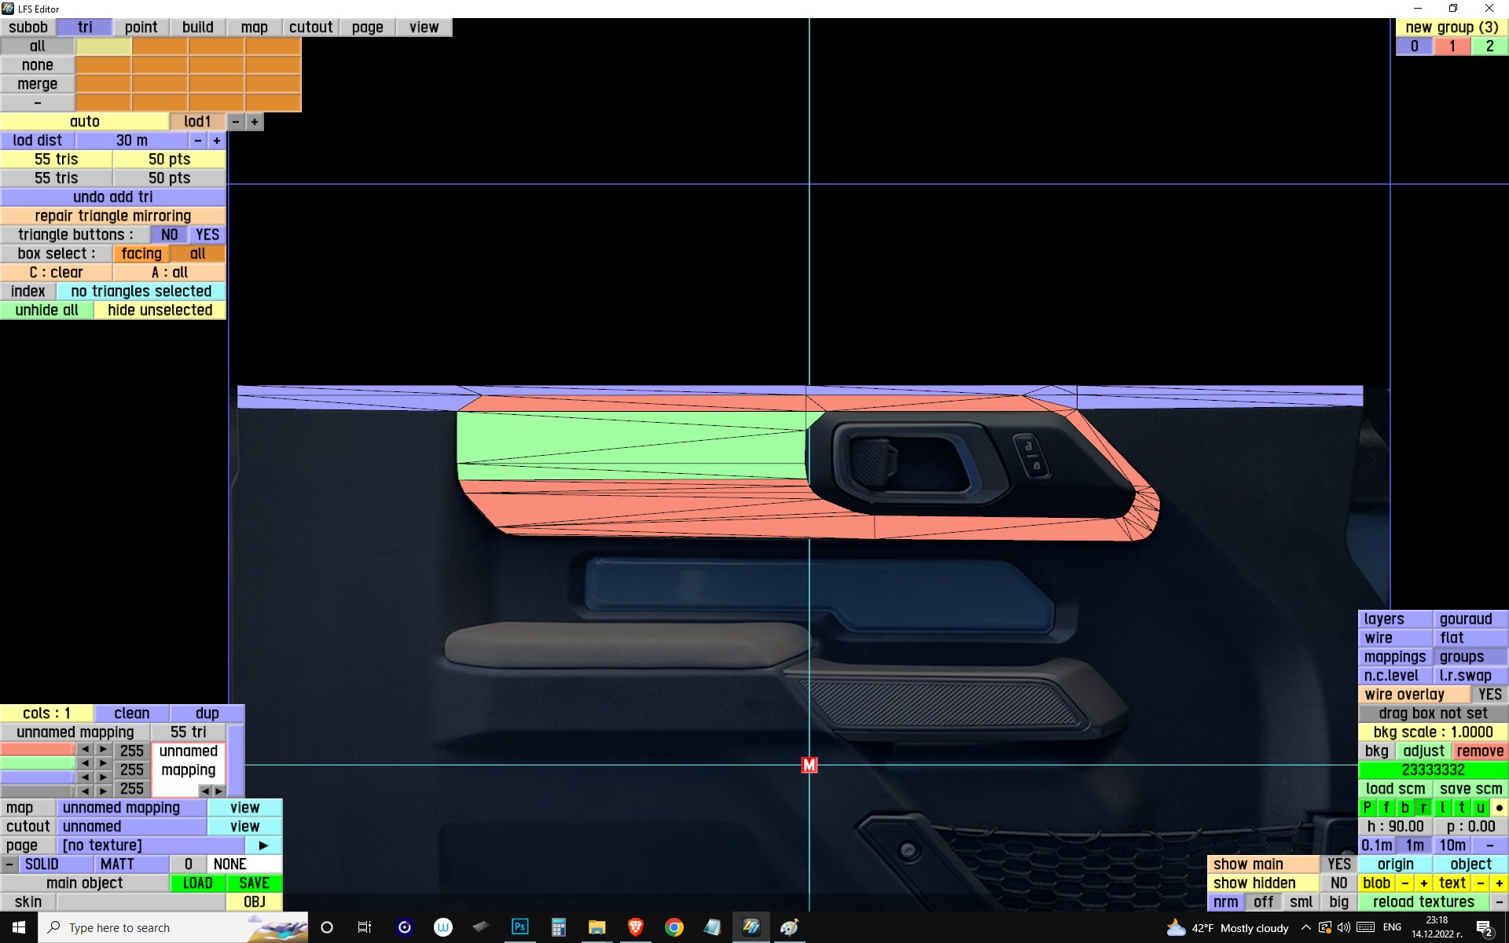Decrease text size with minus button
Screen dimensions: 1509x943
pos(1480,883)
